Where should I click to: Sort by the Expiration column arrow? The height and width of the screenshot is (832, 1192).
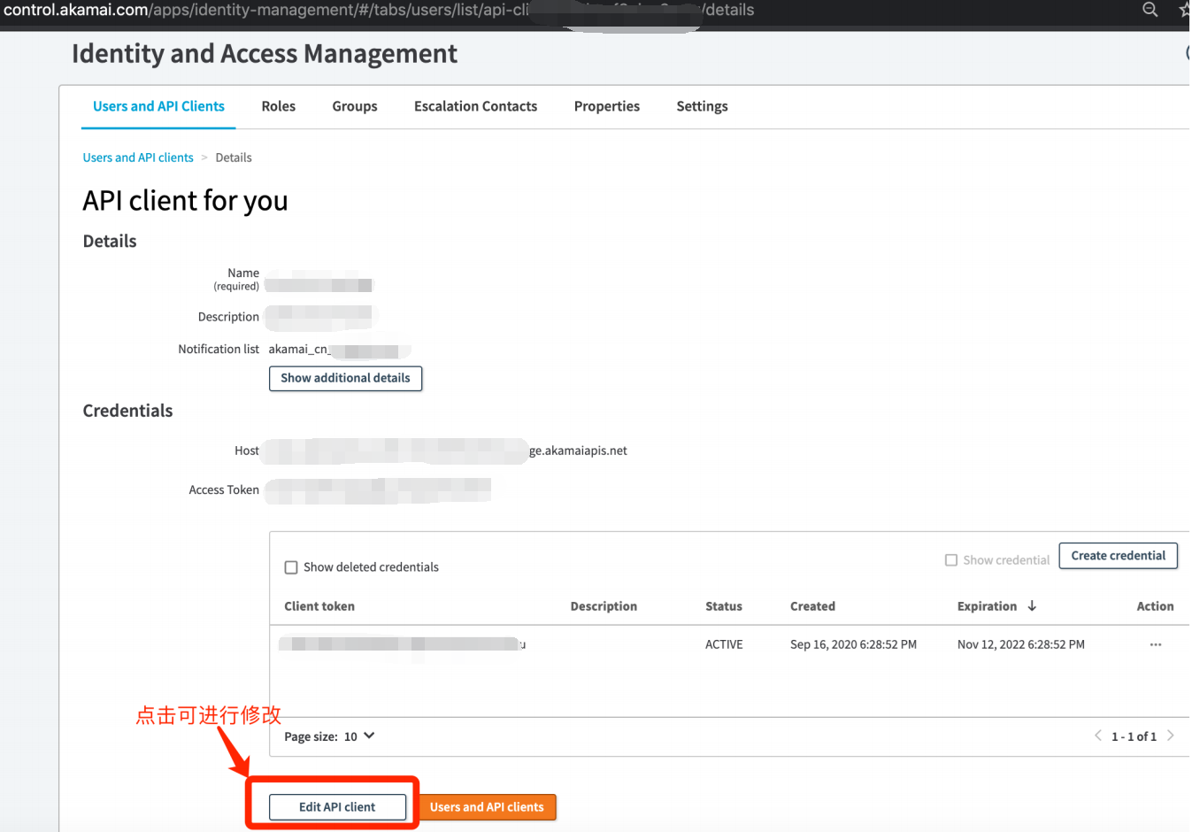1032,605
